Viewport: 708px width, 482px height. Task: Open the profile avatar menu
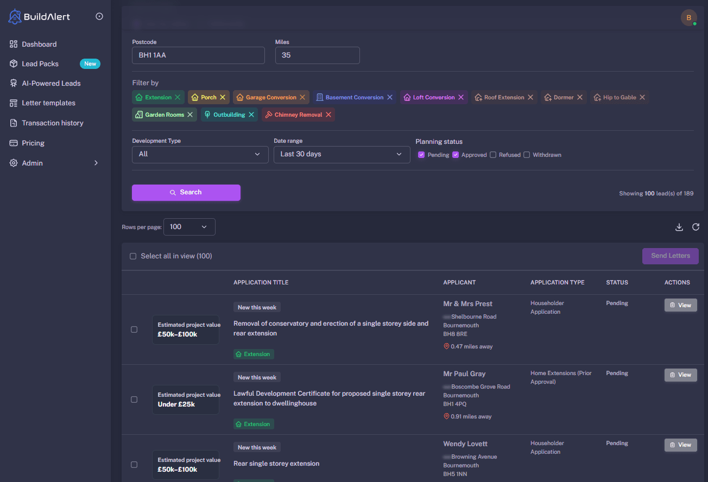click(x=688, y=17)
